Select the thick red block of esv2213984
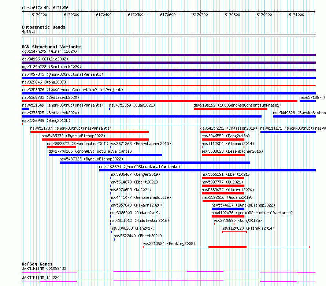Viewport: 326px width, 286px height. (227, 247)
